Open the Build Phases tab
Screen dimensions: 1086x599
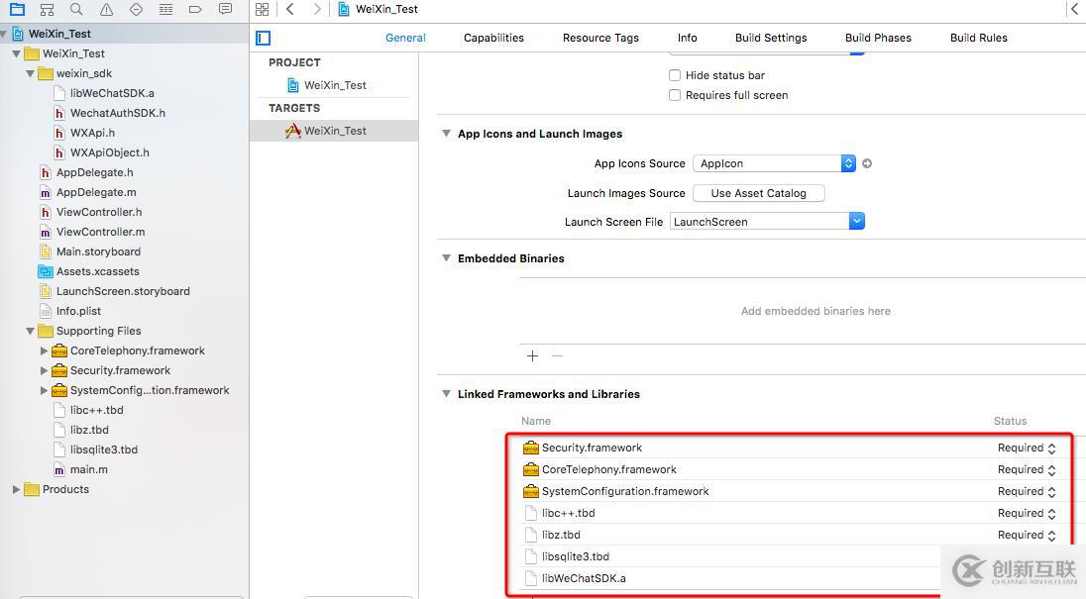coord(878,38)
